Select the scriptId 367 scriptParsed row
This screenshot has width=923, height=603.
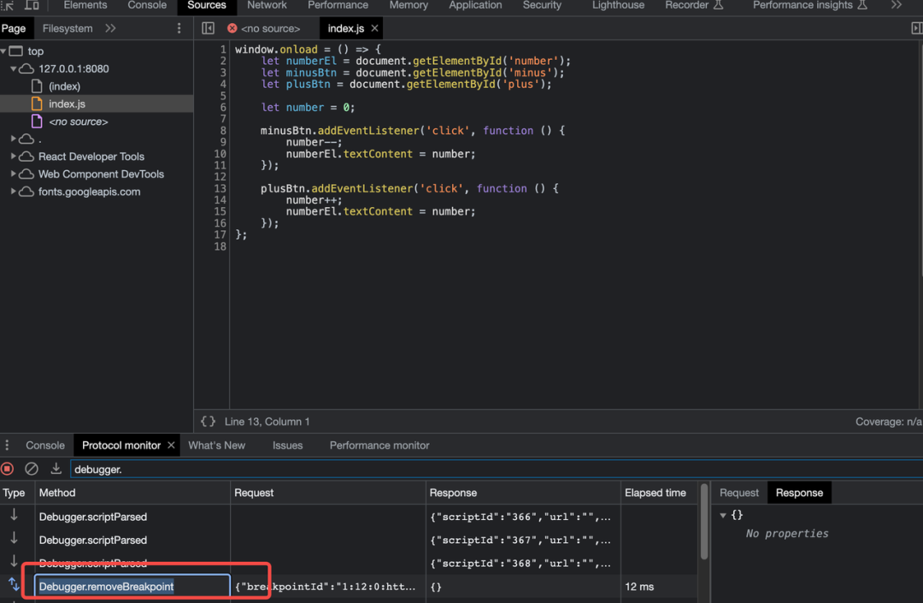point(350,540)
